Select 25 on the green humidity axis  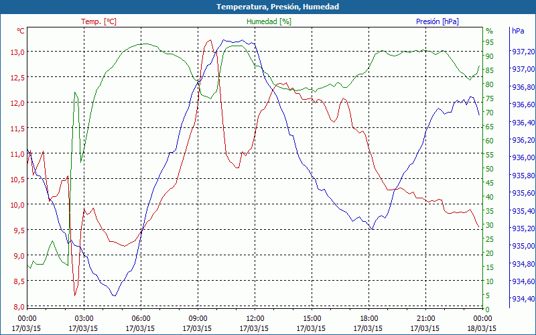[490, 239]
